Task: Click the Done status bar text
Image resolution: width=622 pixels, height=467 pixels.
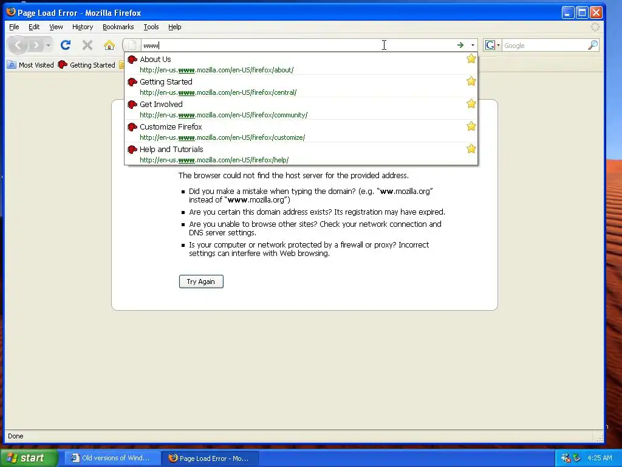Action: (x=15, y=436)
